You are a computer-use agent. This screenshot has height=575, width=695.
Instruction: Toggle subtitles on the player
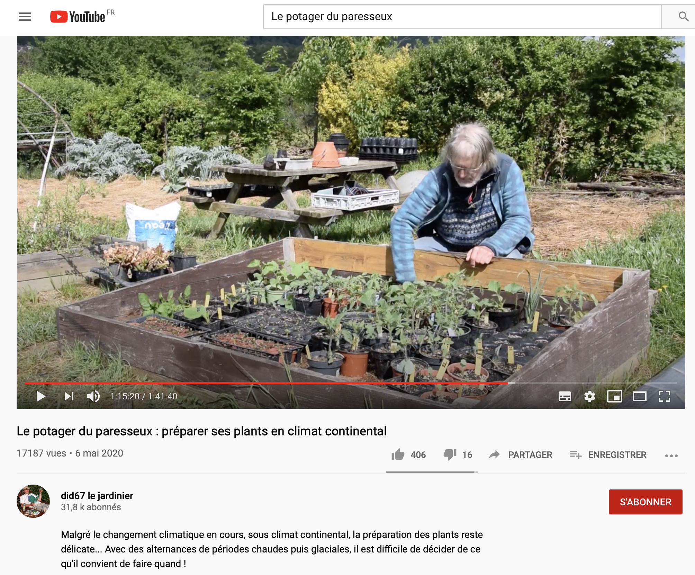[565, 396]
